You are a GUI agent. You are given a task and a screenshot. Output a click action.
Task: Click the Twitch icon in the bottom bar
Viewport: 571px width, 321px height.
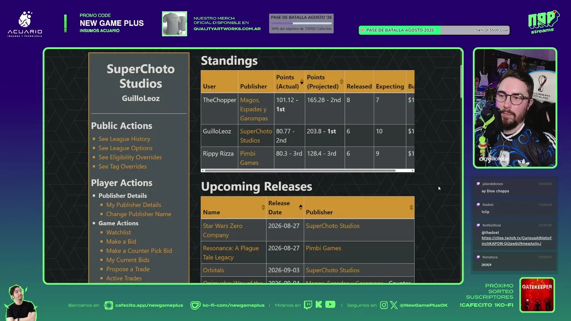(x=308, y=305)
